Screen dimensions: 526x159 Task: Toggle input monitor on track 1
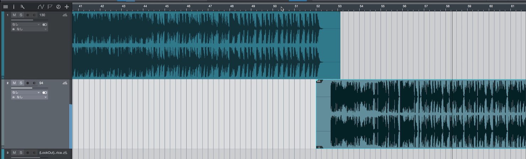[34, 15]
